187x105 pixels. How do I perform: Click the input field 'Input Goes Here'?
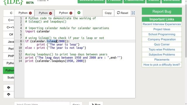click(x=42, y=104)
